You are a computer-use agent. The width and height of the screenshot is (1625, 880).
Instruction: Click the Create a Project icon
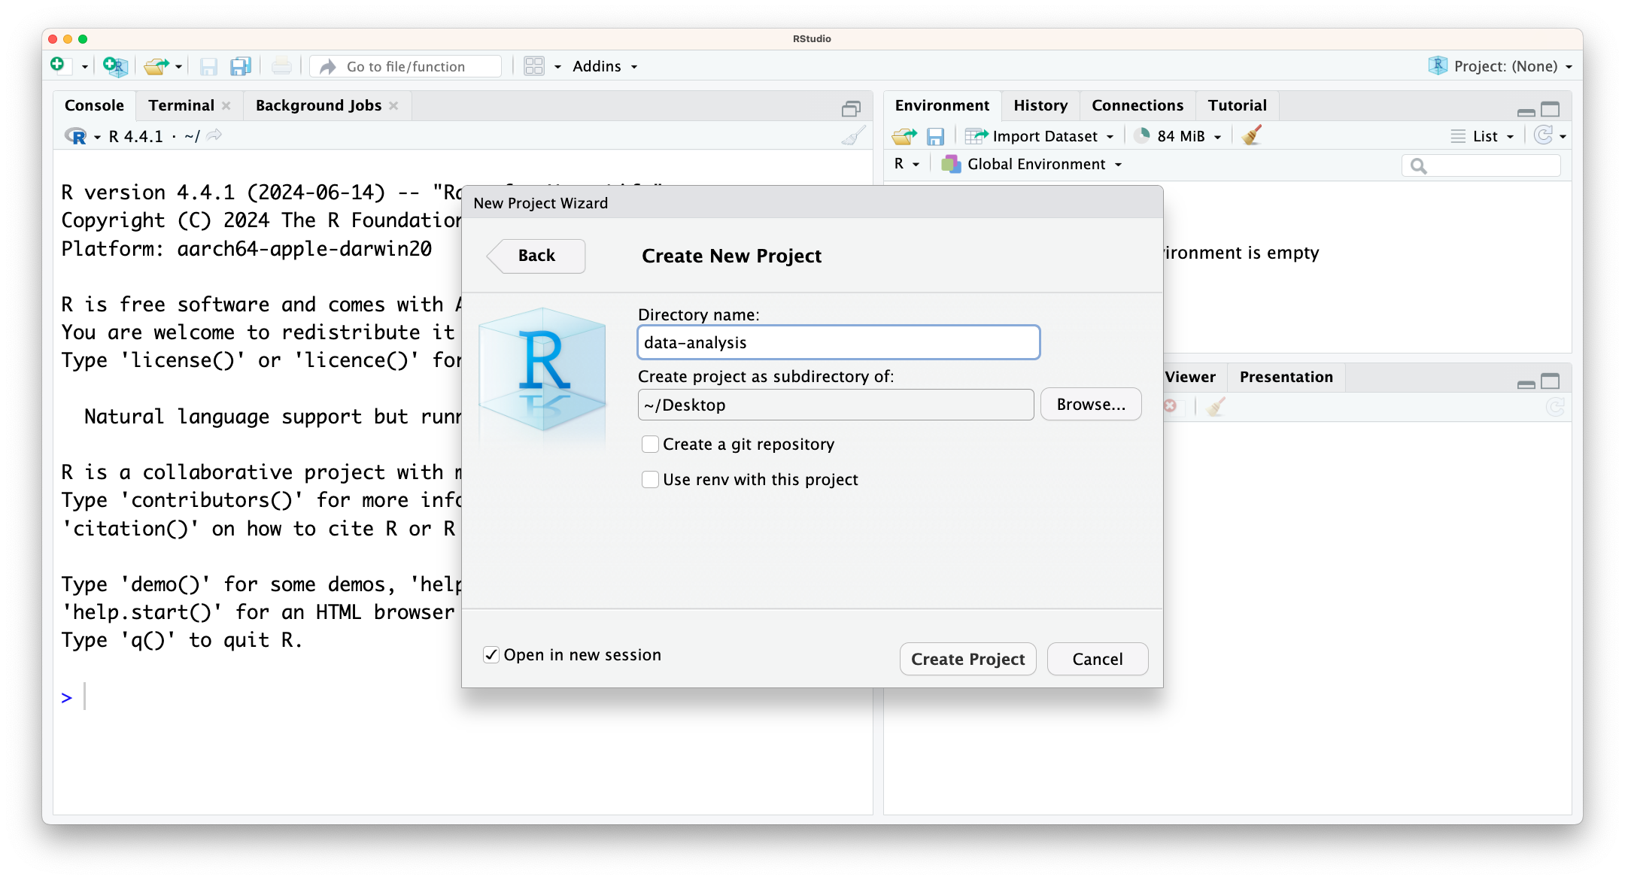[115, 66]
